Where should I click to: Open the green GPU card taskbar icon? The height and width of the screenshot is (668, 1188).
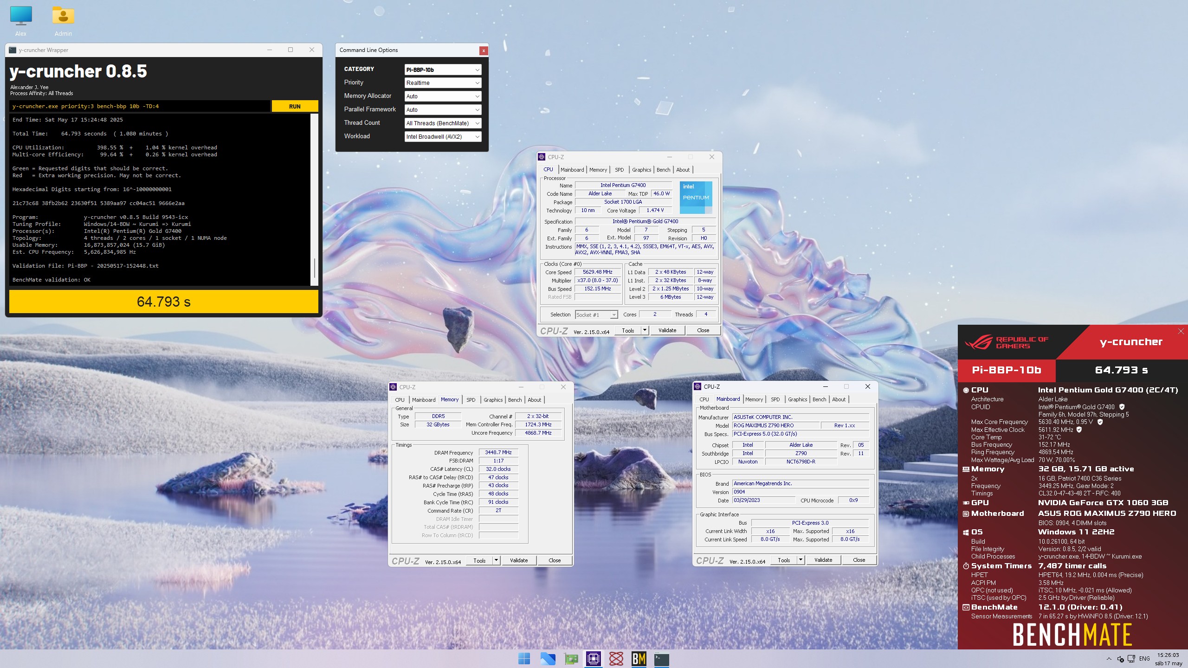(x=571, y=659)
